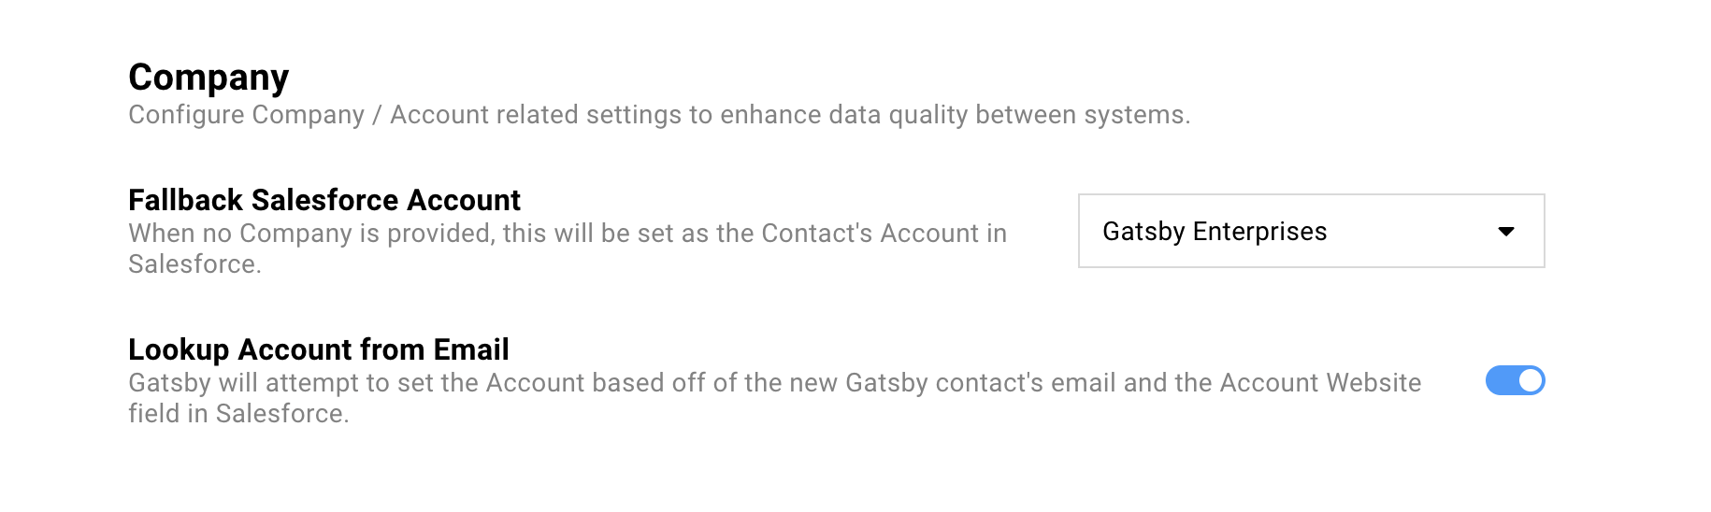Disable the Lookup Account from Email toggle

click(x=1515, y=380)
